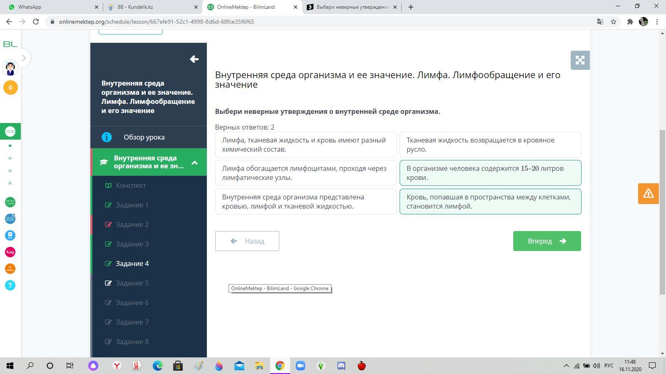The height and width of the screenshot is (374, 666).
Task: Show hidden system tray icons chevron
Action: tap(566, 366)
